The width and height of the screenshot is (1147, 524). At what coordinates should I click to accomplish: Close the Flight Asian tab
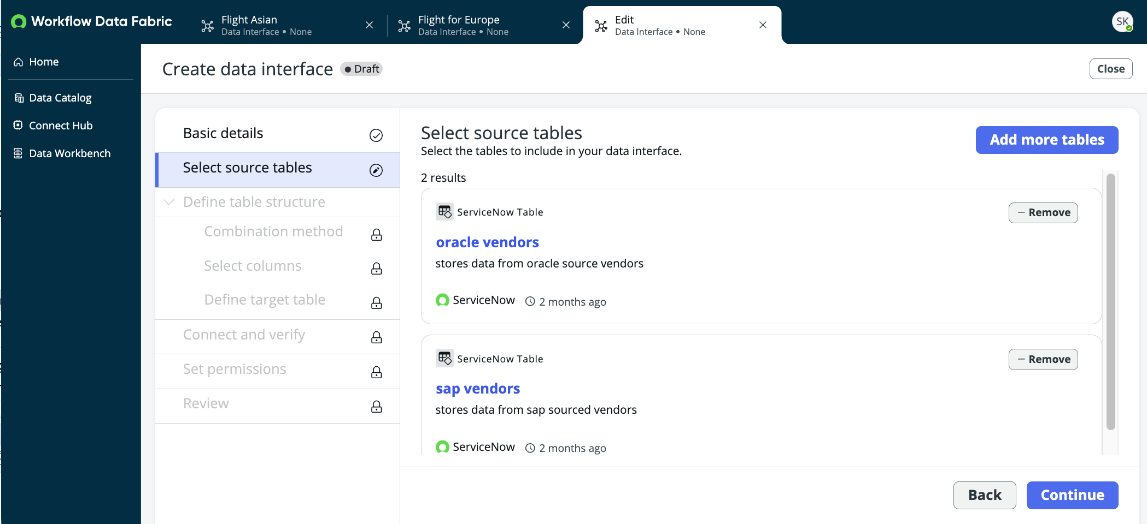(370, 25)
